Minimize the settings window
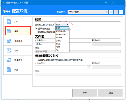This screenshot has height=100, width=126. tap(106, 3)
